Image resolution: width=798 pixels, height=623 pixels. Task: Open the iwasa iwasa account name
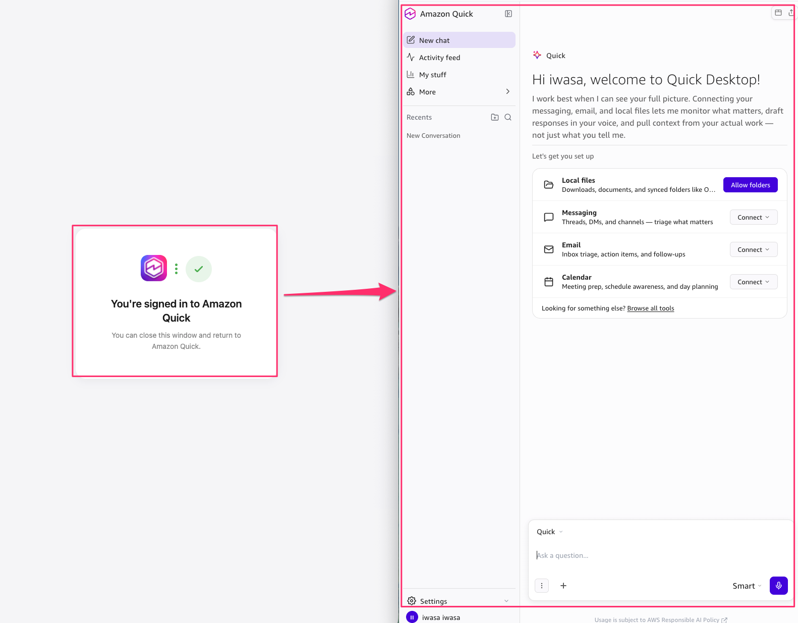[441, 617]
